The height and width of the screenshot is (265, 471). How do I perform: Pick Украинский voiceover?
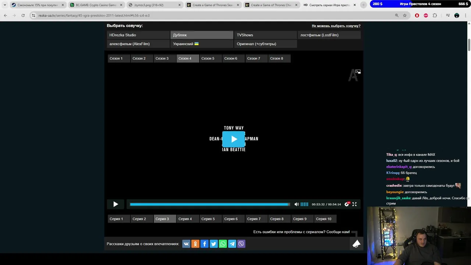[202, 44]
